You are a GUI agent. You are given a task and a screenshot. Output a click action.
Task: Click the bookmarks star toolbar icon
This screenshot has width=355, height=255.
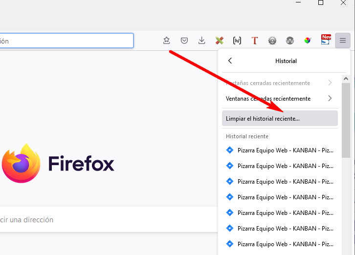click(x=167, y=41)
